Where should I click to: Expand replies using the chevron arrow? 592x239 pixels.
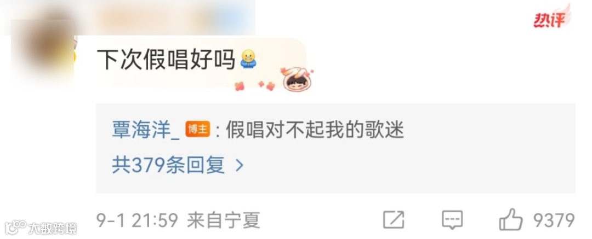[239, 165]
